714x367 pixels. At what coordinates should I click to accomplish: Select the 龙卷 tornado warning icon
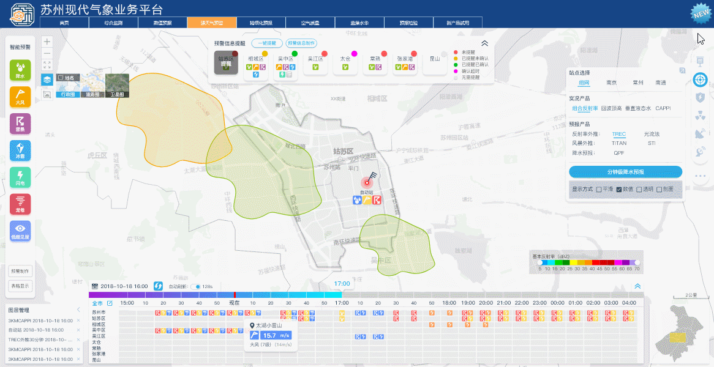click(x=20, y=204)
